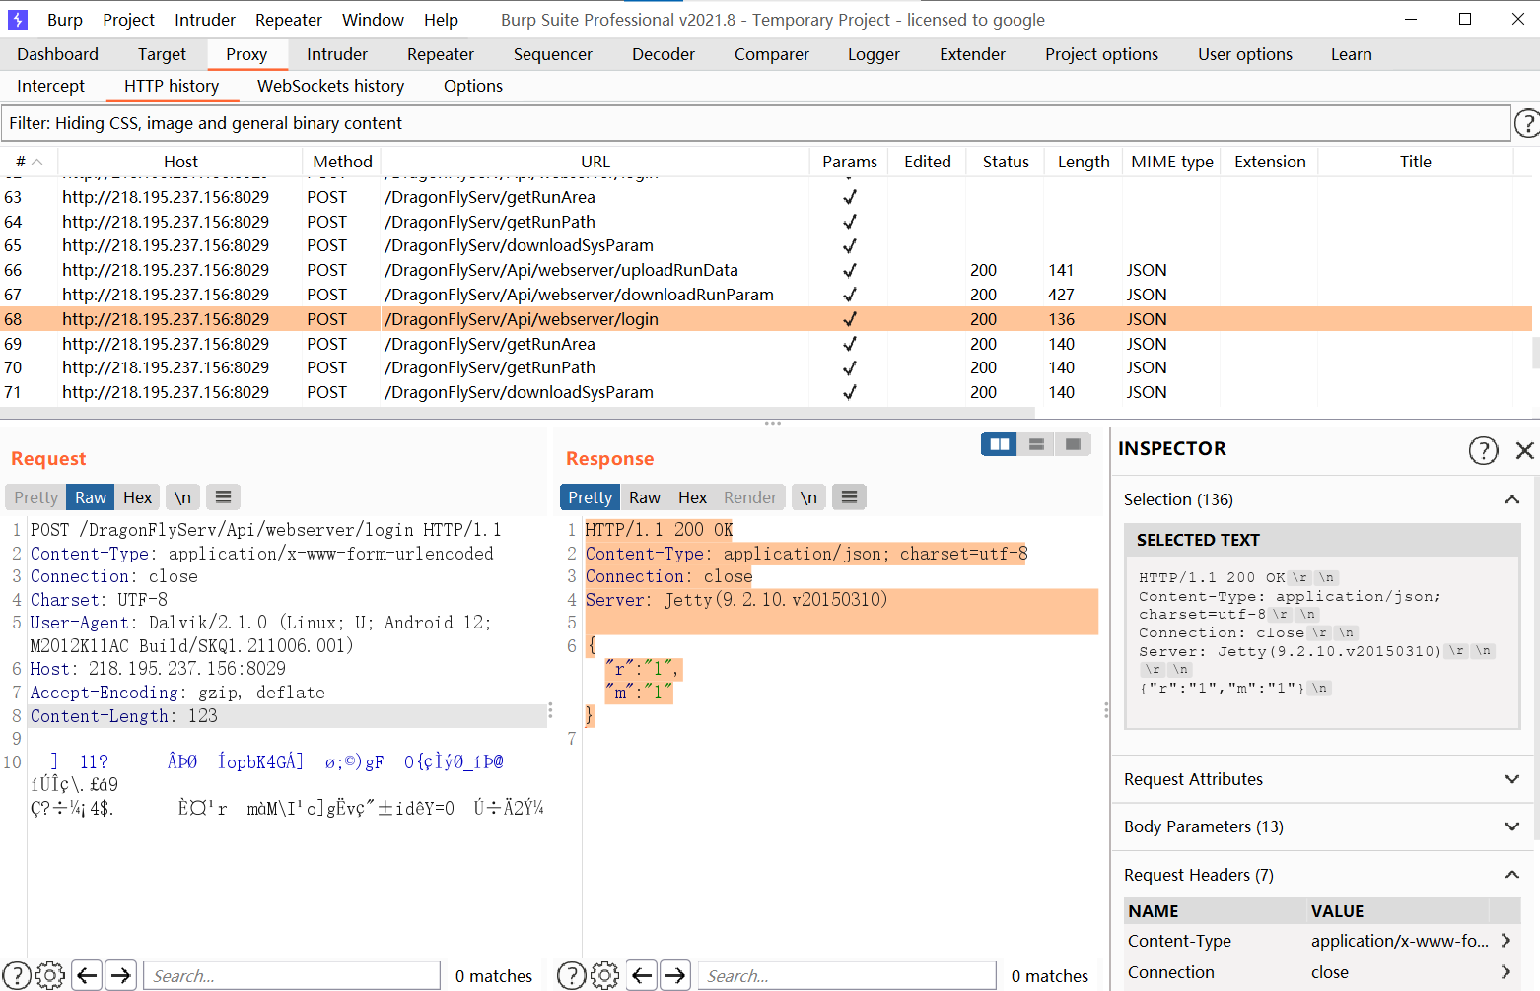The image size is (1540, 991).
Task: Click the filter bar to edit filter
Action: [x=755, y=123]
